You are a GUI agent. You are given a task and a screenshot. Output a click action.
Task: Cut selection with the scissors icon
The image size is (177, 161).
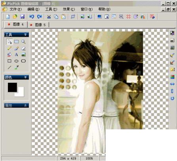[49, 17]
